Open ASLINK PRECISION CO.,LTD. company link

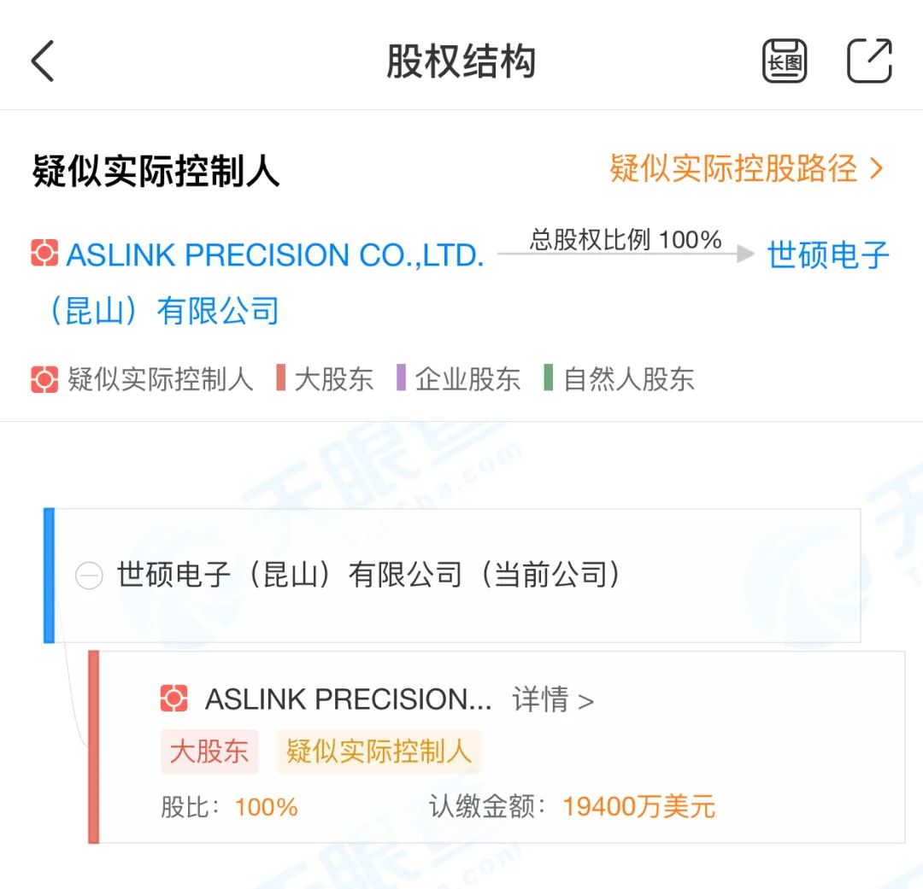point(275,255)
